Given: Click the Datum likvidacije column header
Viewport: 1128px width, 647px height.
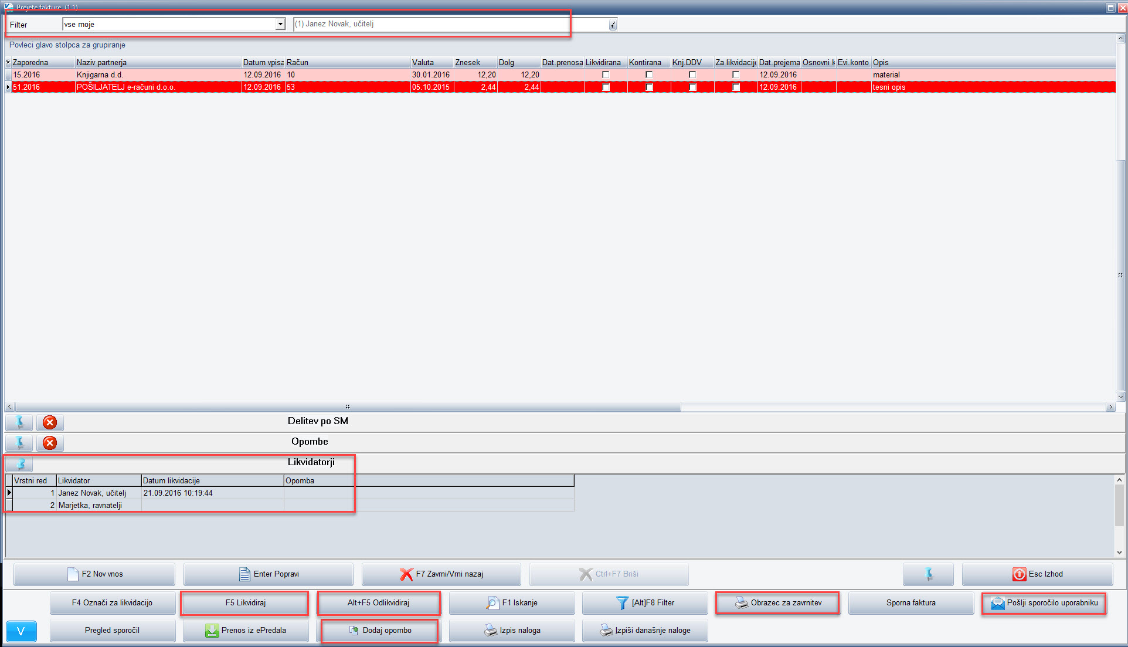Looking at the screenshot, I should pyautogui.click(x=213, y=480).
